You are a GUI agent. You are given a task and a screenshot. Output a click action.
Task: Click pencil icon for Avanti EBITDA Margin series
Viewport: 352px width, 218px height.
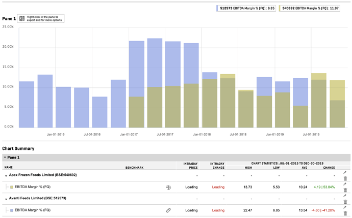[x=345, y=207]
